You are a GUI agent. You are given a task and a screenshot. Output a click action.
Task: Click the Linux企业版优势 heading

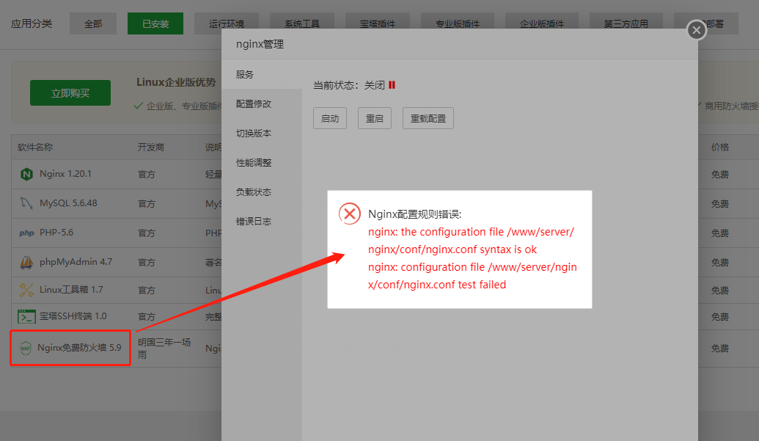coord(176,82)
